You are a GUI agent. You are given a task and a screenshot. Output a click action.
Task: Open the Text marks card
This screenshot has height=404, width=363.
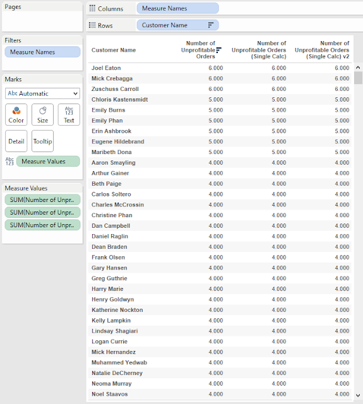69,115
